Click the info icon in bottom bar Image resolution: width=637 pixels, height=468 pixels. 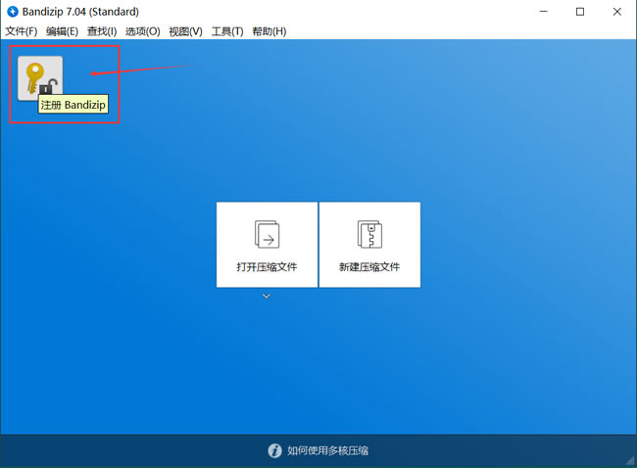[x=274, y=450]
